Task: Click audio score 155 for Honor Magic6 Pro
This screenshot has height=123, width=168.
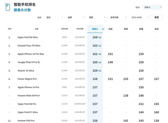Action: pyautogui.click(x=126, y=79)
